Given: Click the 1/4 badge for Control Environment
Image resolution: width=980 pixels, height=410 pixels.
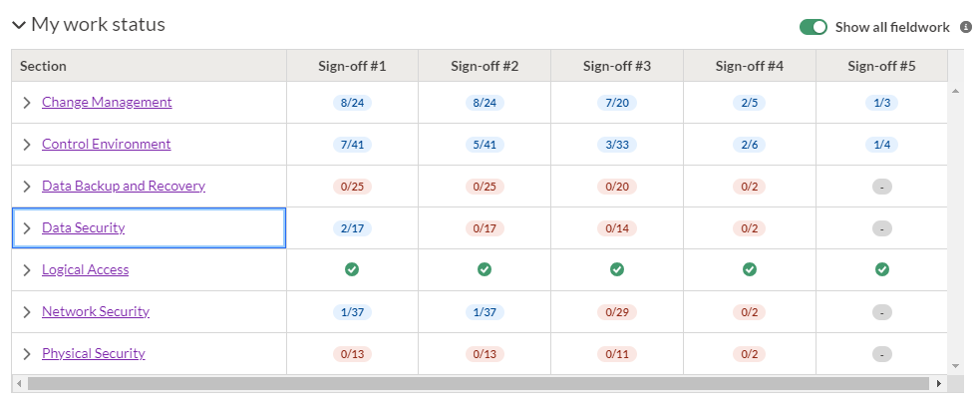Looking at the screenshot, I should coord(882,145).
